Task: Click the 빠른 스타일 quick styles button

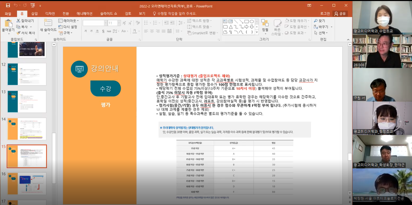Action: (x=277, y=27)
